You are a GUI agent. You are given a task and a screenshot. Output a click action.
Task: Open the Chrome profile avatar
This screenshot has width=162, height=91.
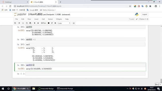(x=156, y=6)
